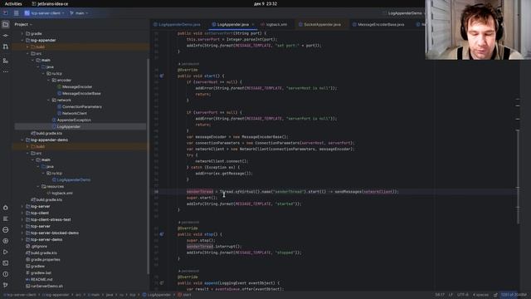The image size is (531, 299).
Task: Open the Git tool window icon
Action: pos(6,285)
